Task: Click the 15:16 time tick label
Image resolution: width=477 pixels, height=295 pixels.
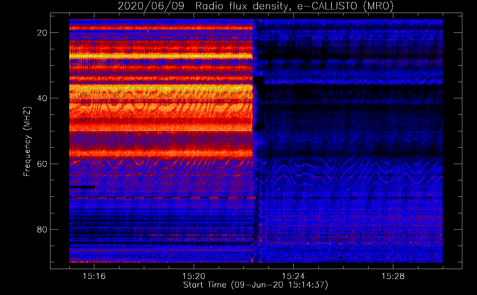Action: click(94, 276)
